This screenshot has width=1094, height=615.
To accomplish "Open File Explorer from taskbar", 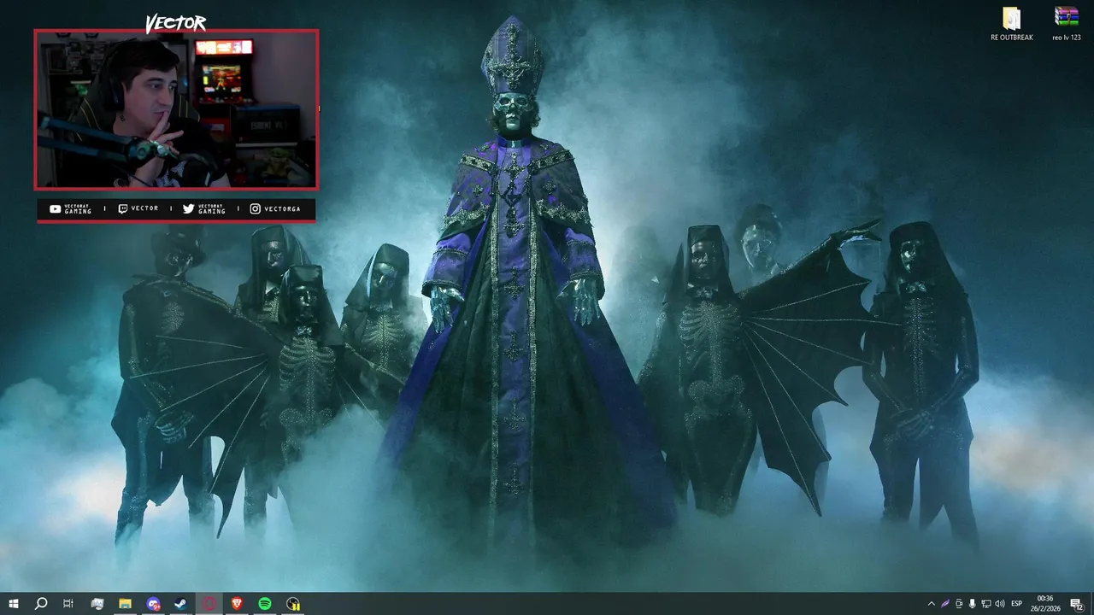I will click(125, 604).
